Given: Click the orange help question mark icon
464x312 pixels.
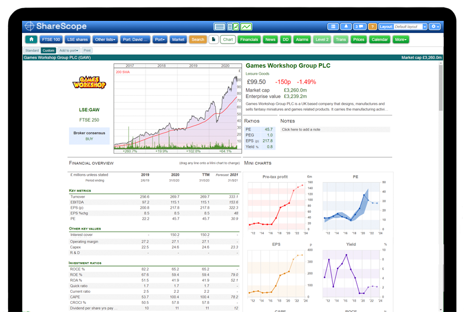Looking at the screenshot, I should [372, 27].
